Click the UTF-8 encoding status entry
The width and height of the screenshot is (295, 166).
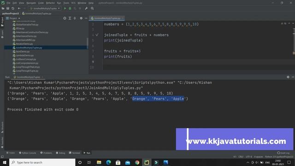249,157
